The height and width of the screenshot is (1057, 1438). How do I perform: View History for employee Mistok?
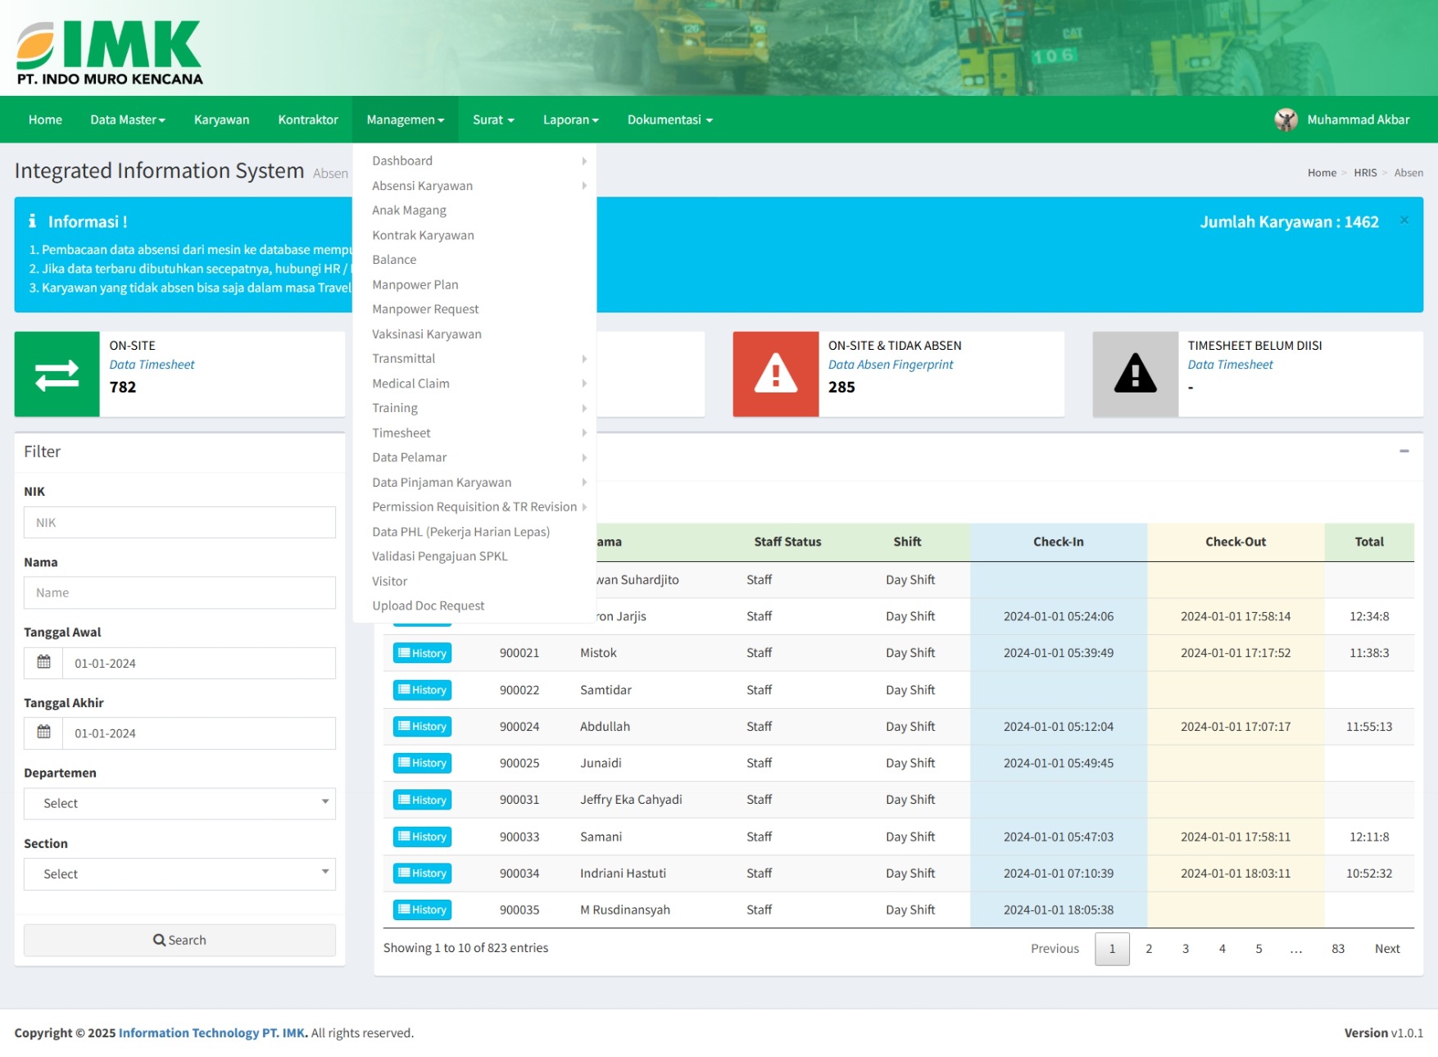pos(422,653)
